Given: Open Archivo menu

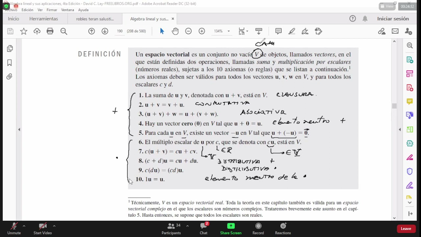Looking at the screenshot, I should [x=11, y=10].
